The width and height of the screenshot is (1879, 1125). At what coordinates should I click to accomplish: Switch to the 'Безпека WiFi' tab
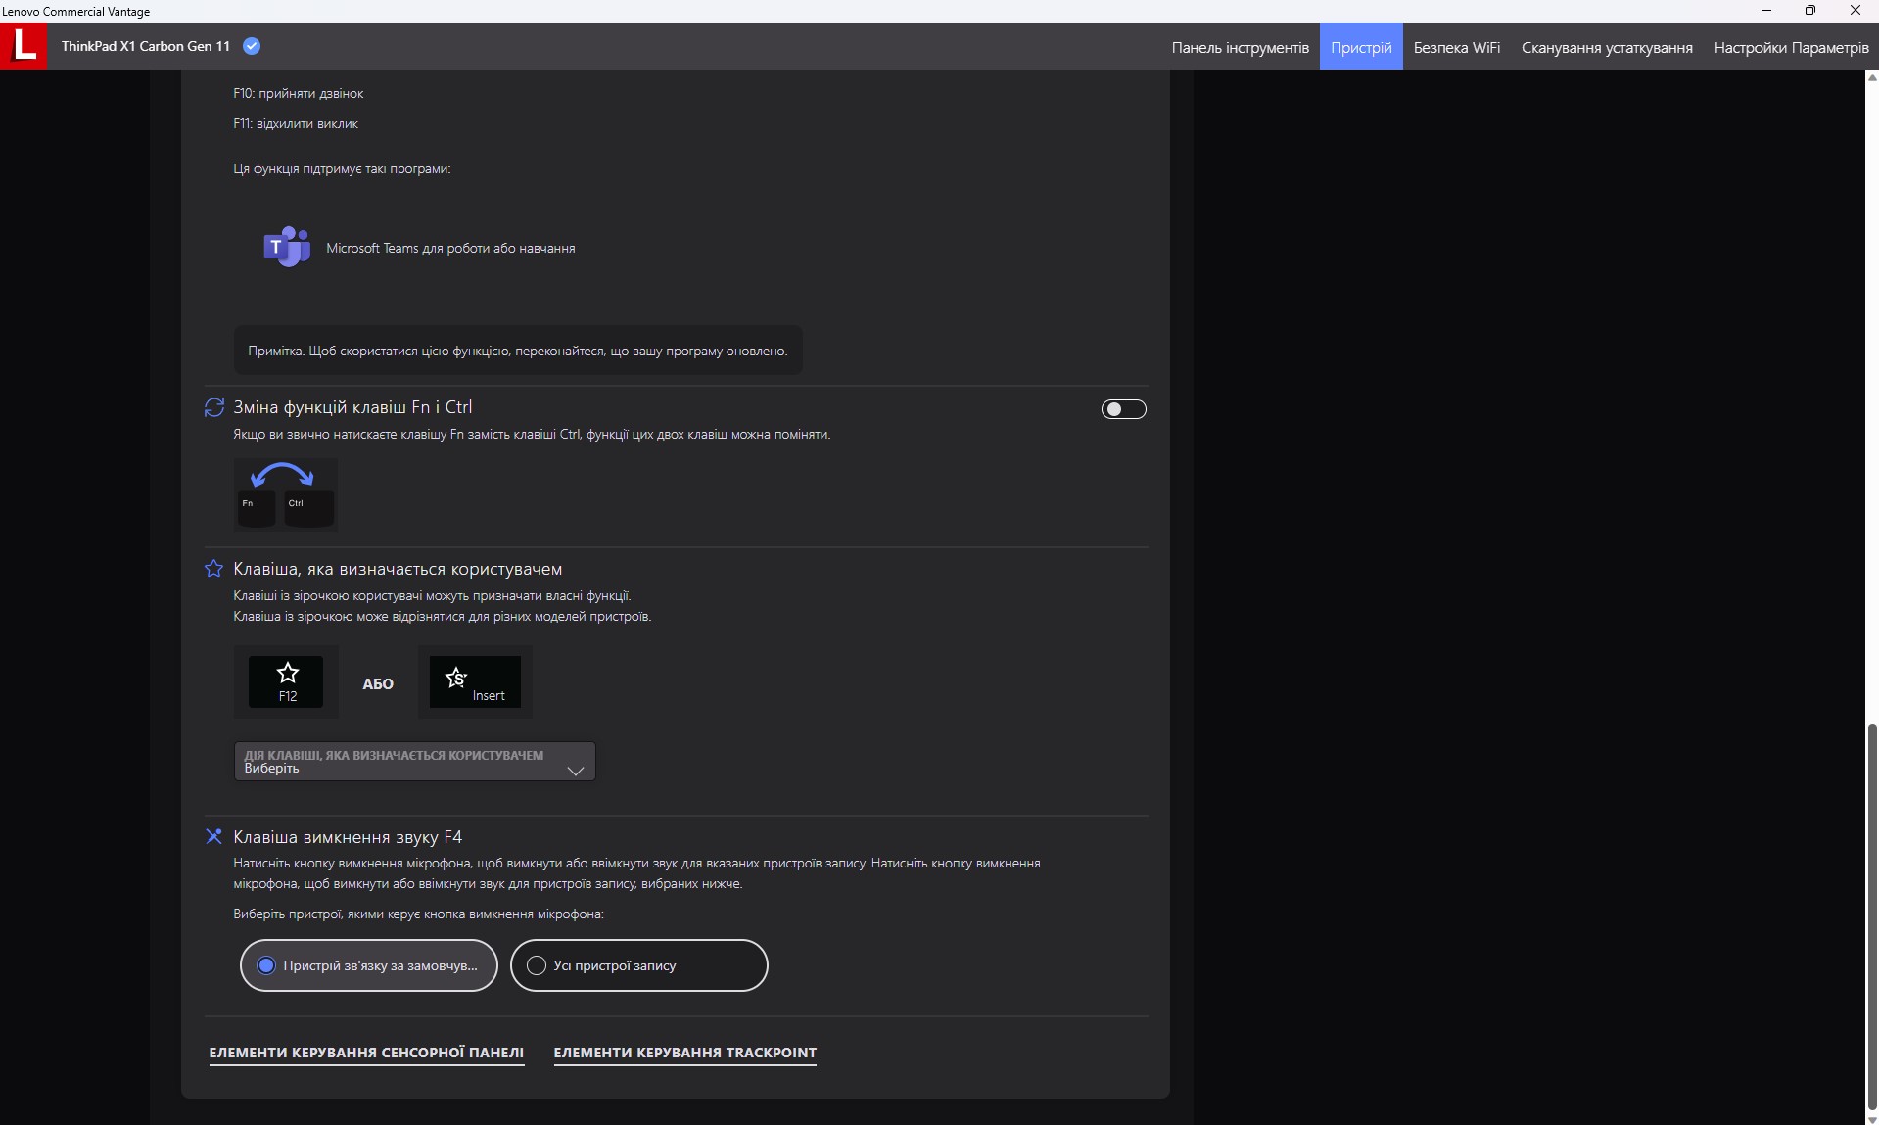(x=1456, y=47)
